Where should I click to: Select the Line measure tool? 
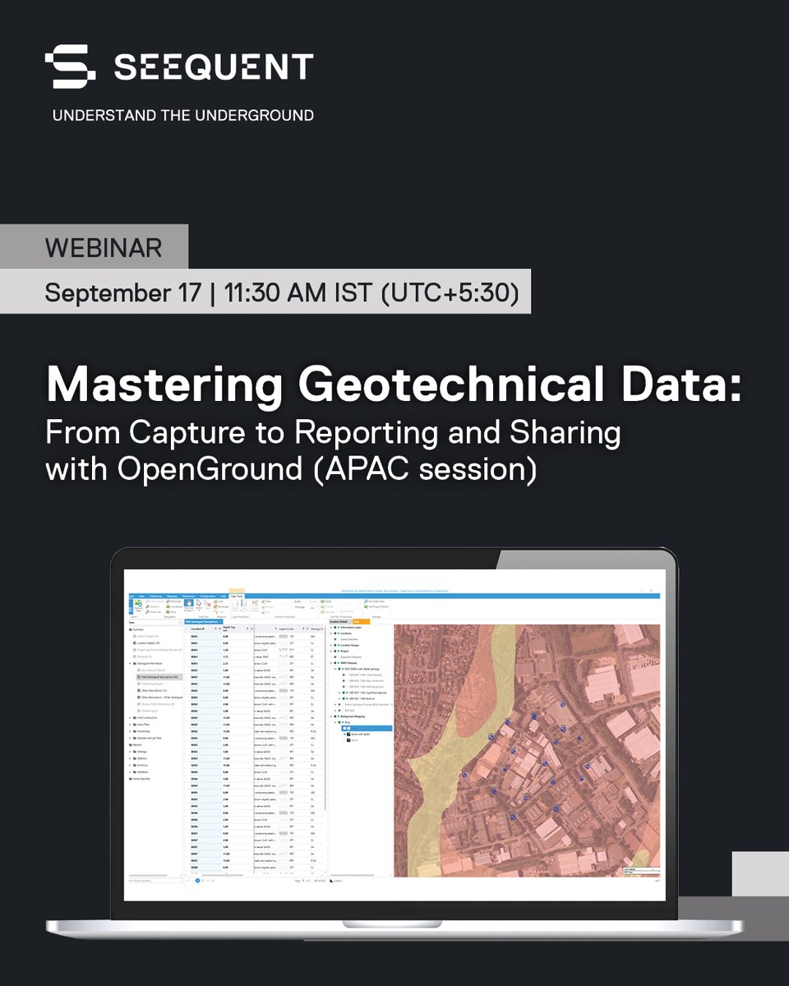[x=218, y=601]
